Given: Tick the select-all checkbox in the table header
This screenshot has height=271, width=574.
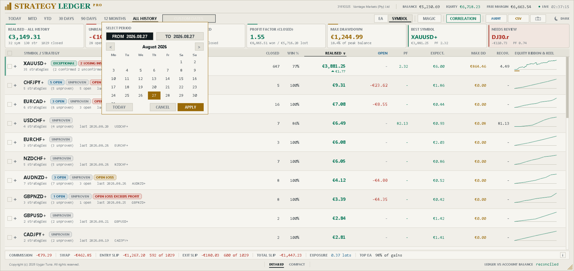Looking at the screenshot, I should pos(10,53).
